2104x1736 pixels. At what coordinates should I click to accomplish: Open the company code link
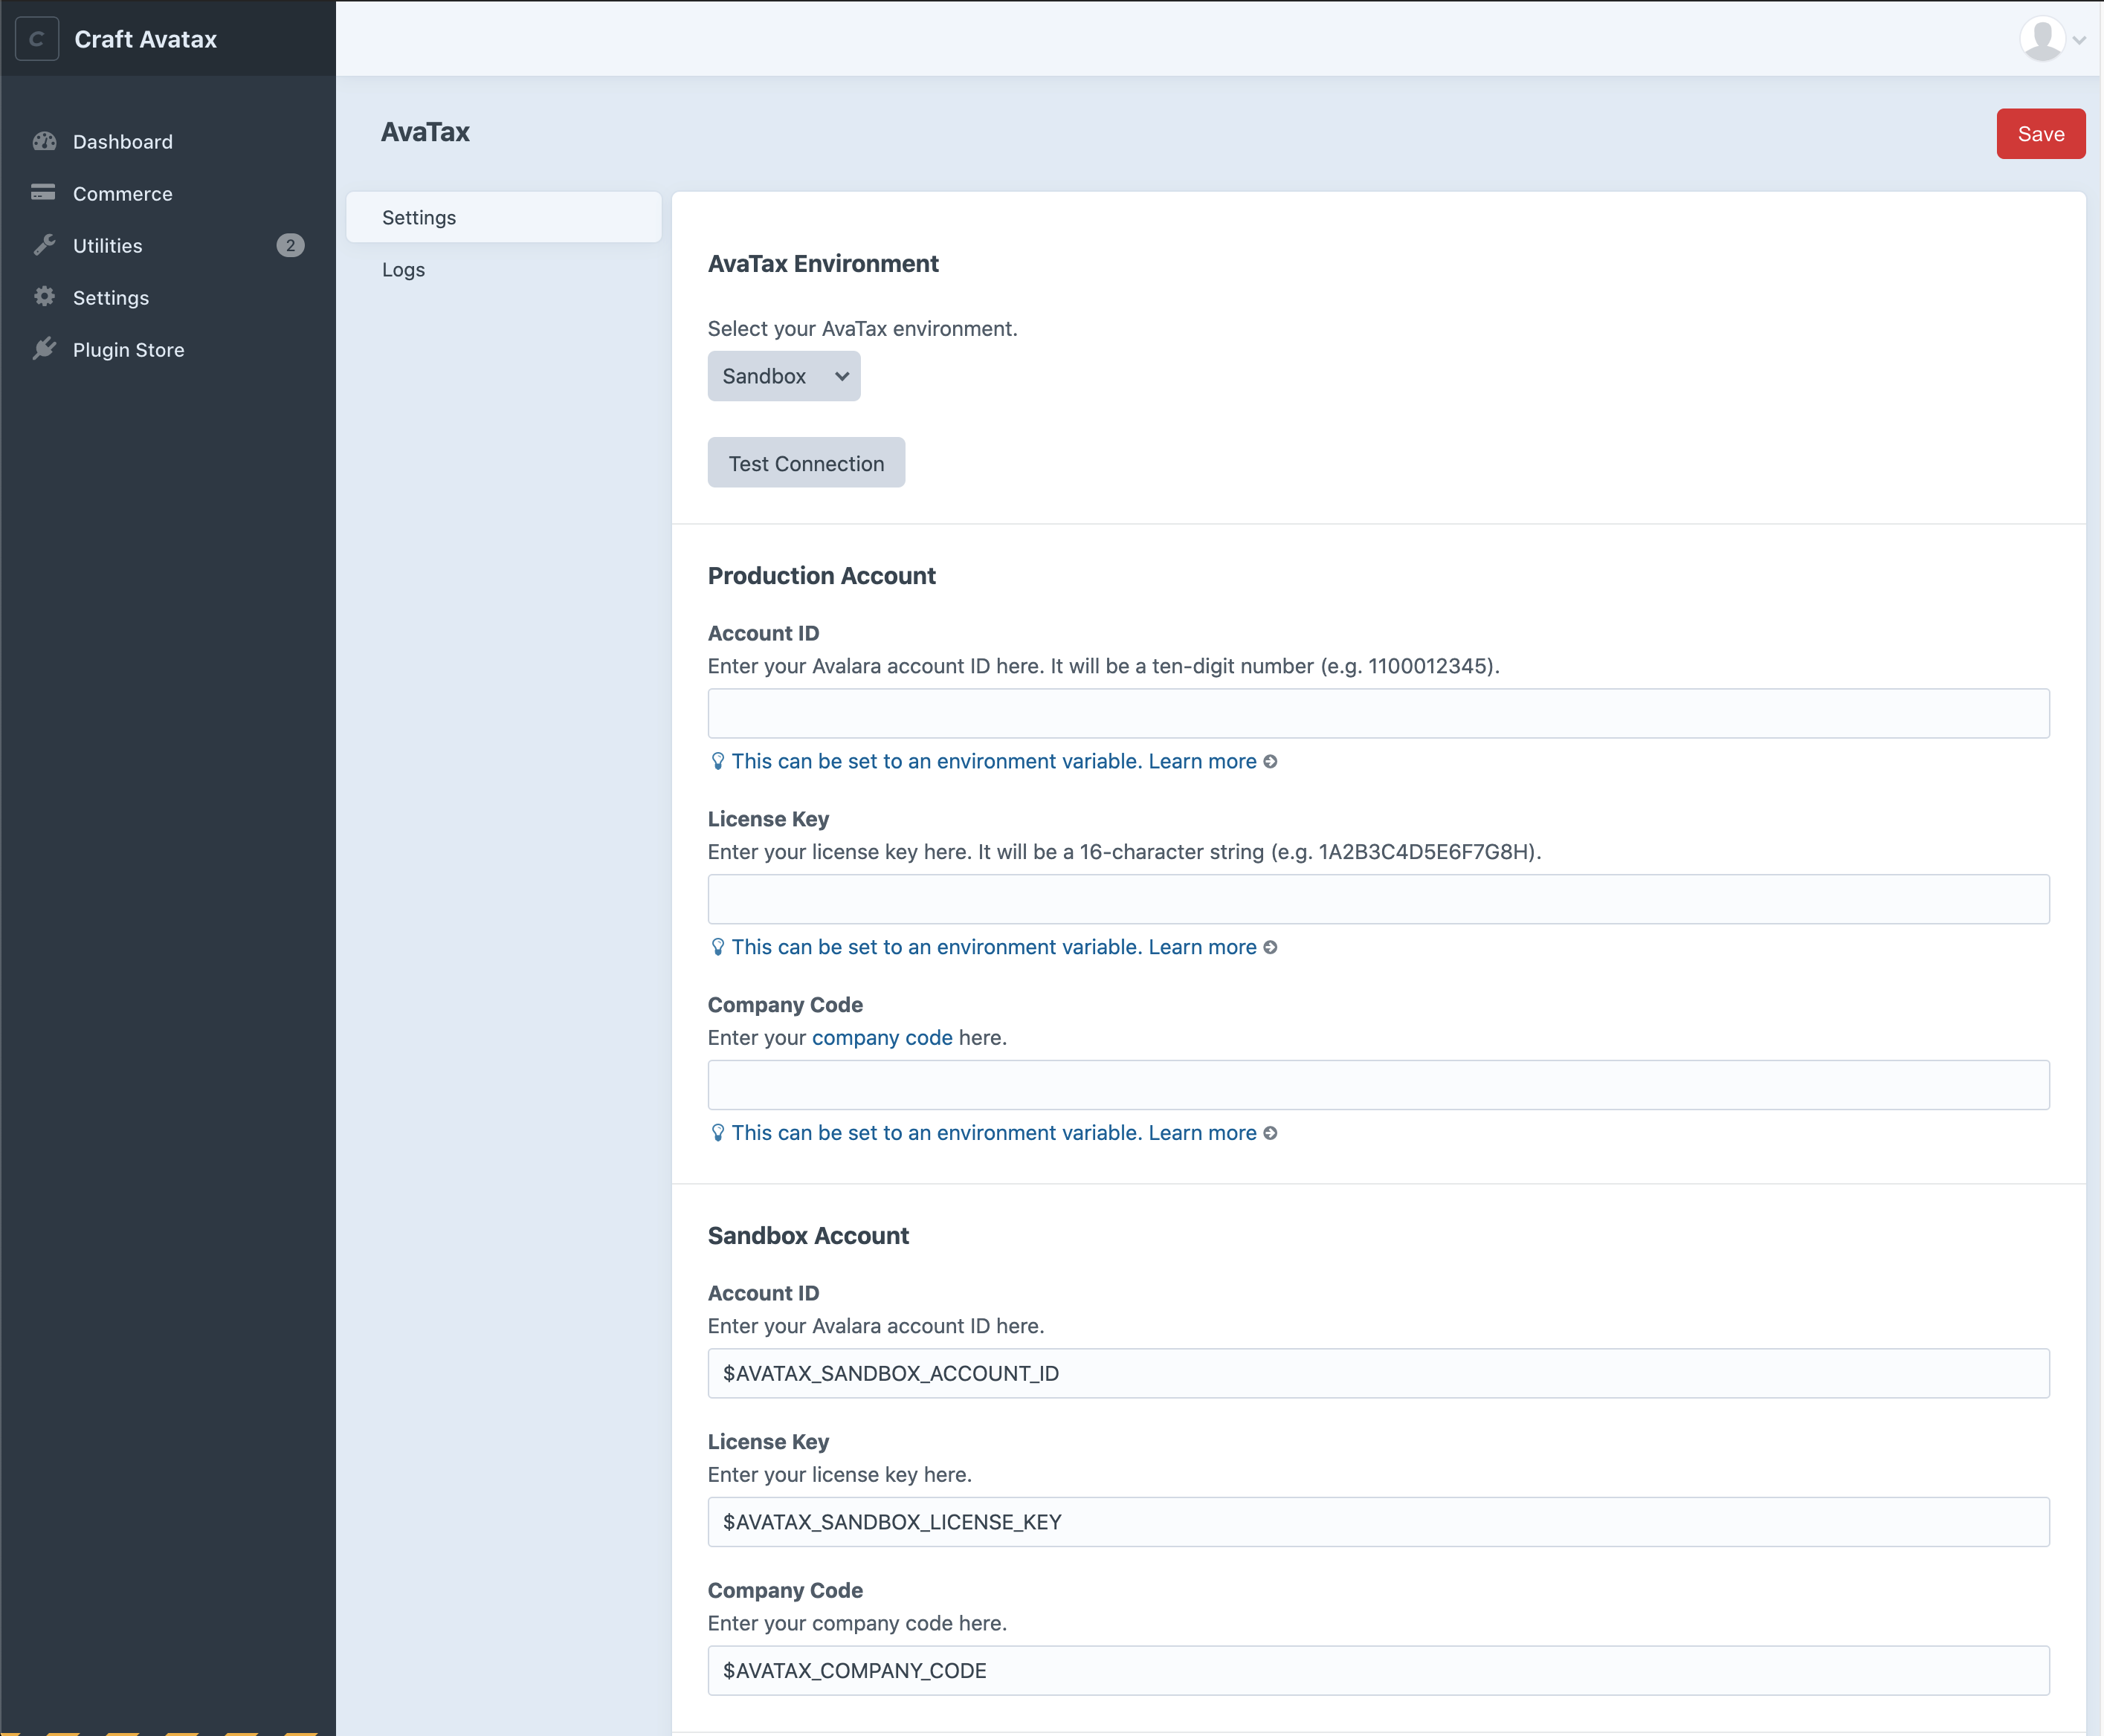coord(882,1037)
